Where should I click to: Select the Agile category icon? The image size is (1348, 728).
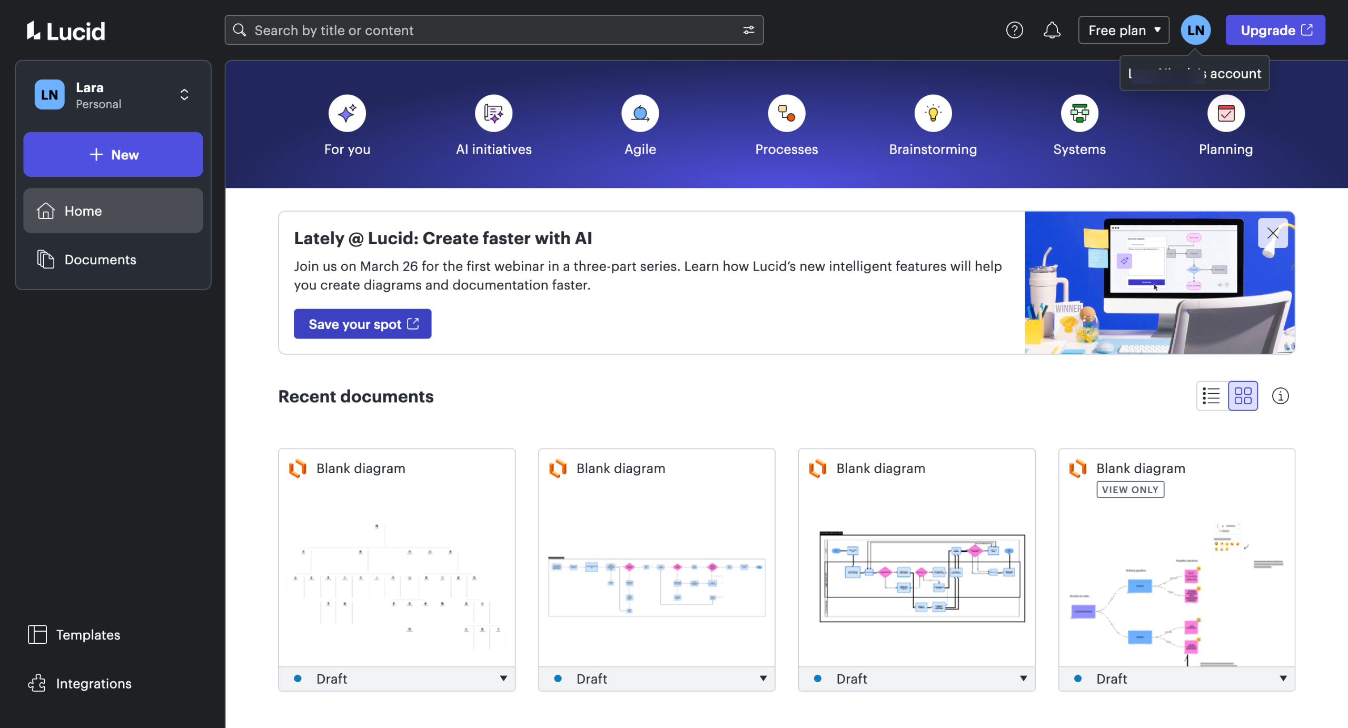(640, 113)
